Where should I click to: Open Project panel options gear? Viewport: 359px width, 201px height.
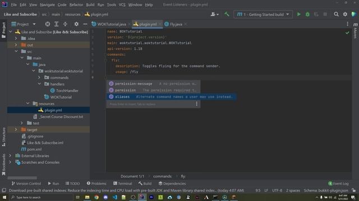point(76,24)
